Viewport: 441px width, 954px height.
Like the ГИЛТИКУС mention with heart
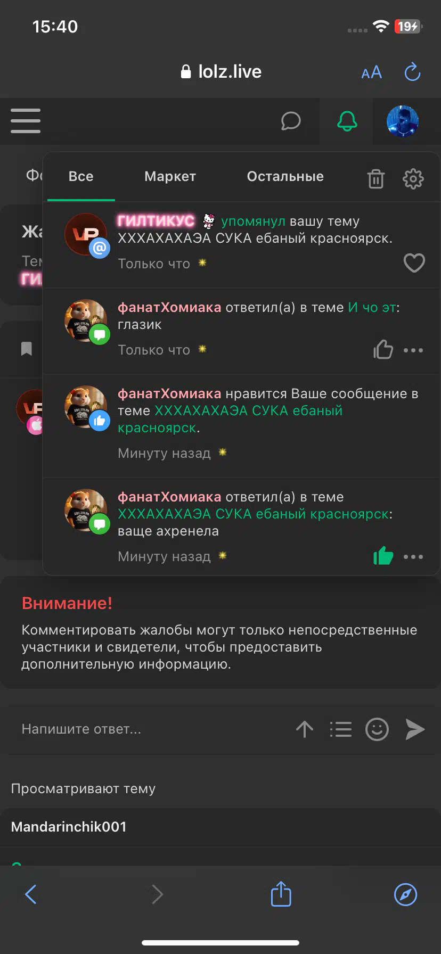pos(414,263)
